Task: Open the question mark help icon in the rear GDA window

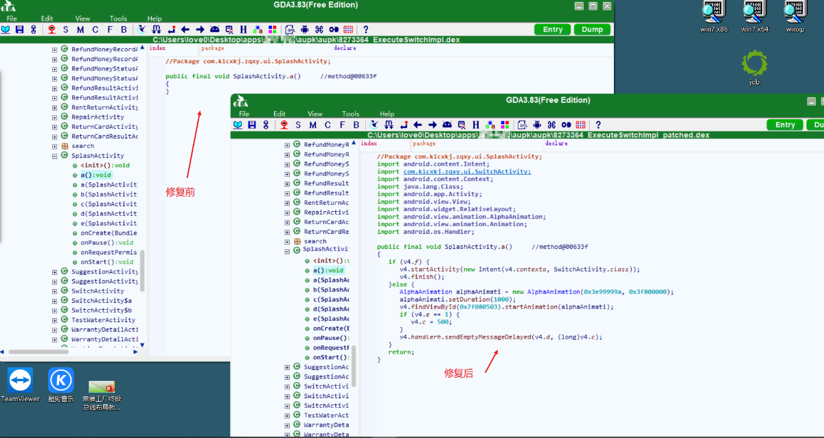Action: pos(366,29)
